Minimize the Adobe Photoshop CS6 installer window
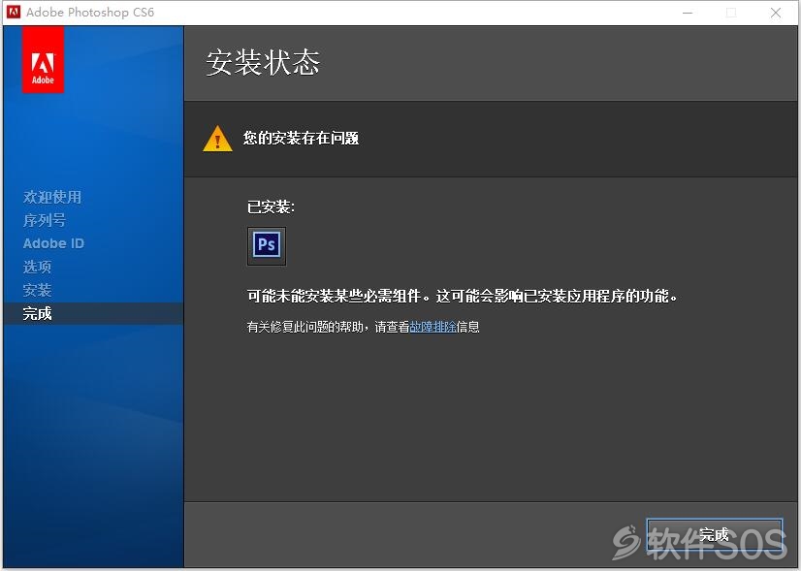Image resolution: width=801 pixels, height=571 pixels. coord(688,13)
